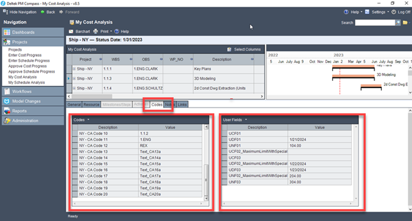412x221 pixels.
Task: Click the Print printer icon
Action: (96, 31)
